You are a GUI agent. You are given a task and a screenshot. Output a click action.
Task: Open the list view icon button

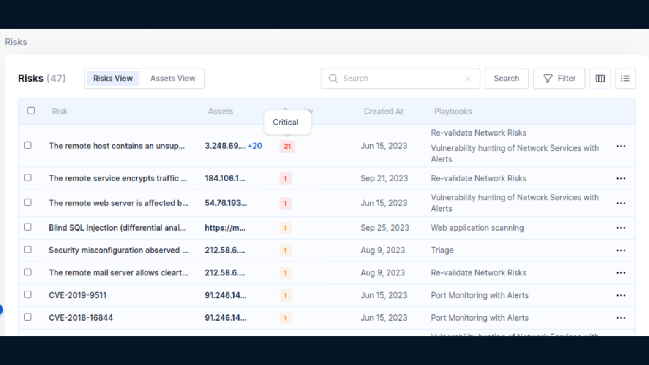click(x=625, y=79)
